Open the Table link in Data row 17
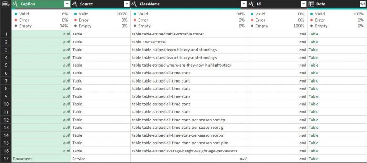The width and height of the screenshot is (367, 163). (314, 159)
